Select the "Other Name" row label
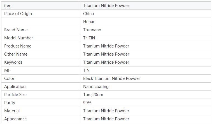The image size is (212, 124). [x=16, y=54]
